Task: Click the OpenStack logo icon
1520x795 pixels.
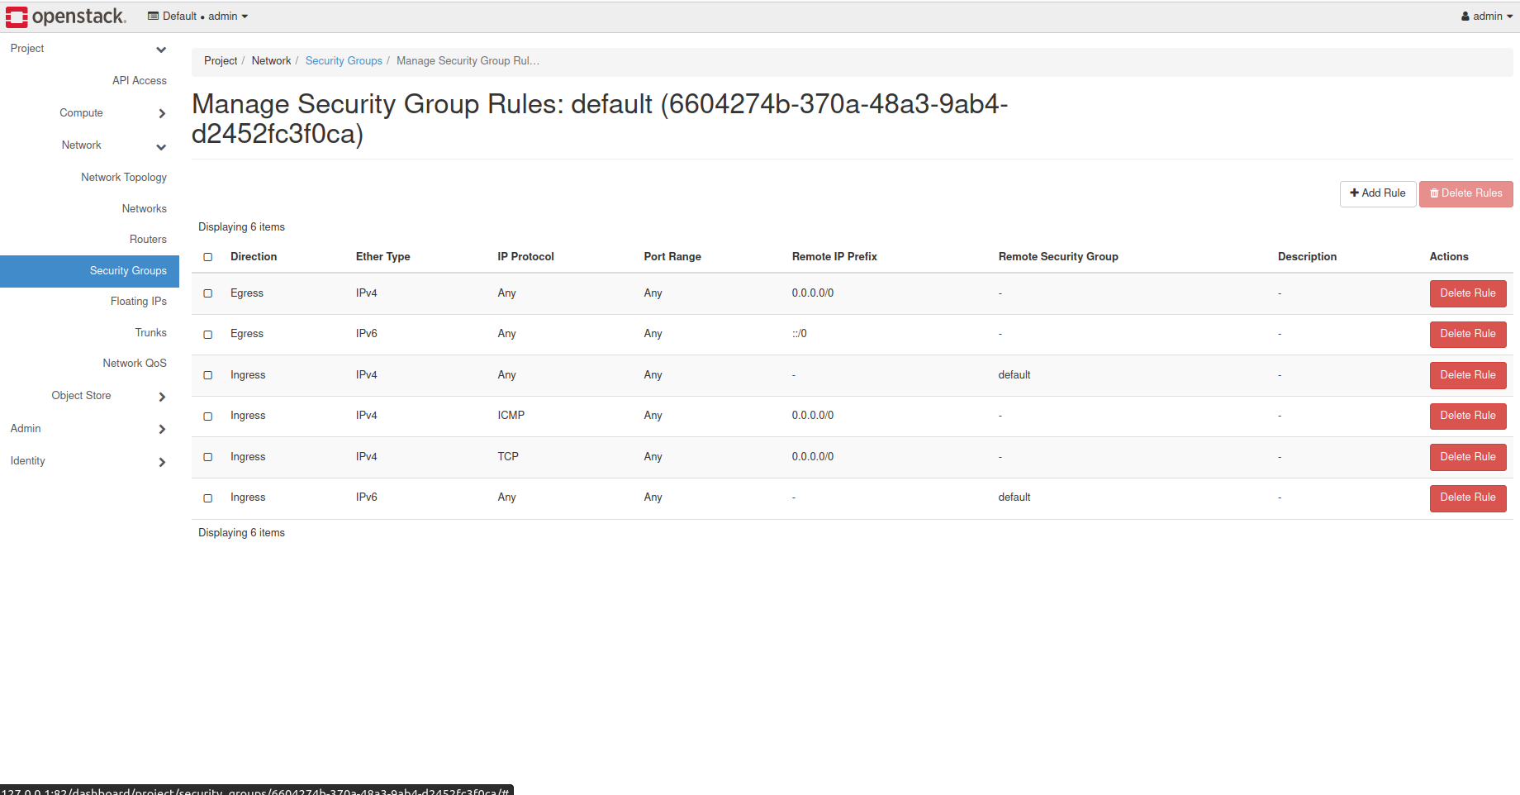Action: [17, 17]
